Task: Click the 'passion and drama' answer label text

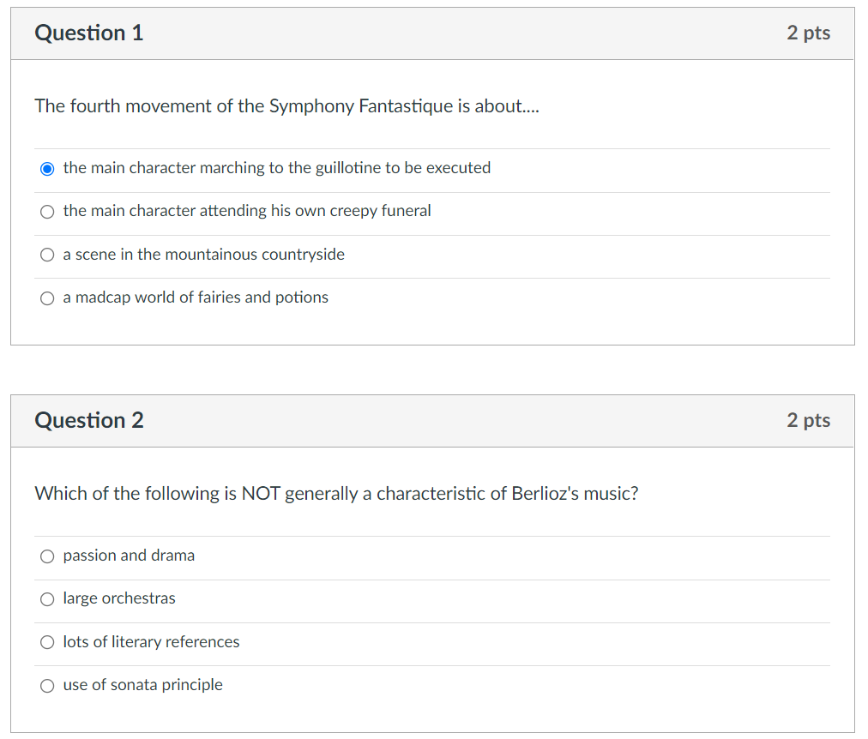Action: click(129, 556)
